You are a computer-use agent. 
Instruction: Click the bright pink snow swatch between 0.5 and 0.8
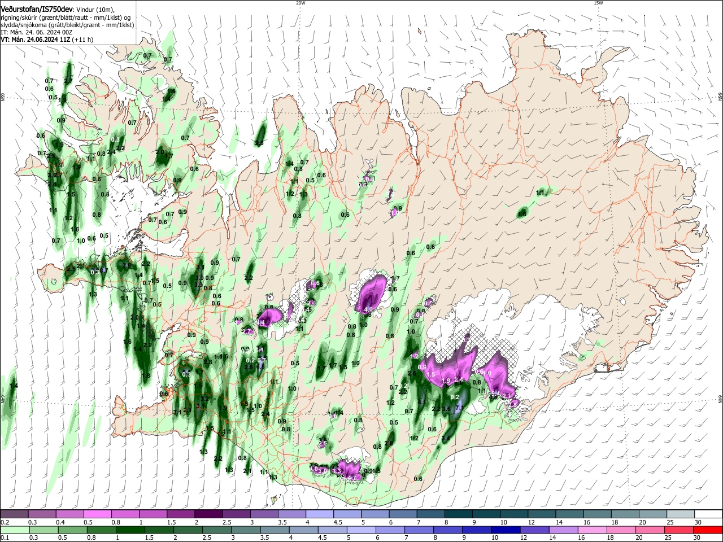97,514
